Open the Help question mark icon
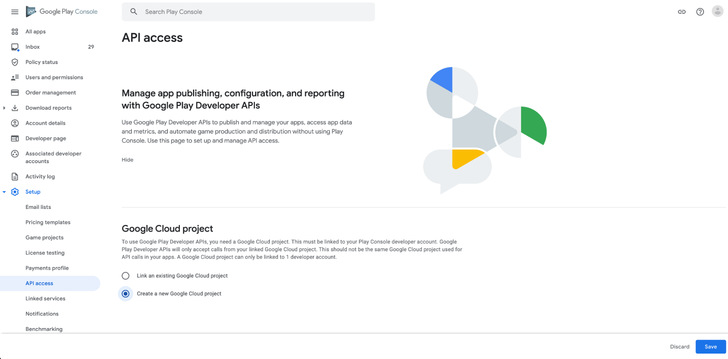This screenshot has width=728, height=359. point(700,12)
